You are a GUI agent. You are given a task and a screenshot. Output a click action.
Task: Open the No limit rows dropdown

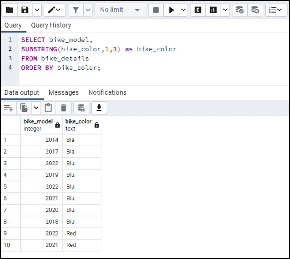[120, 10]
